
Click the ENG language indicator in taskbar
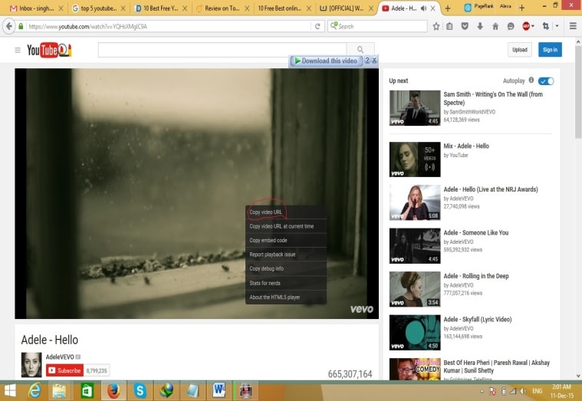tap(537, 391)
